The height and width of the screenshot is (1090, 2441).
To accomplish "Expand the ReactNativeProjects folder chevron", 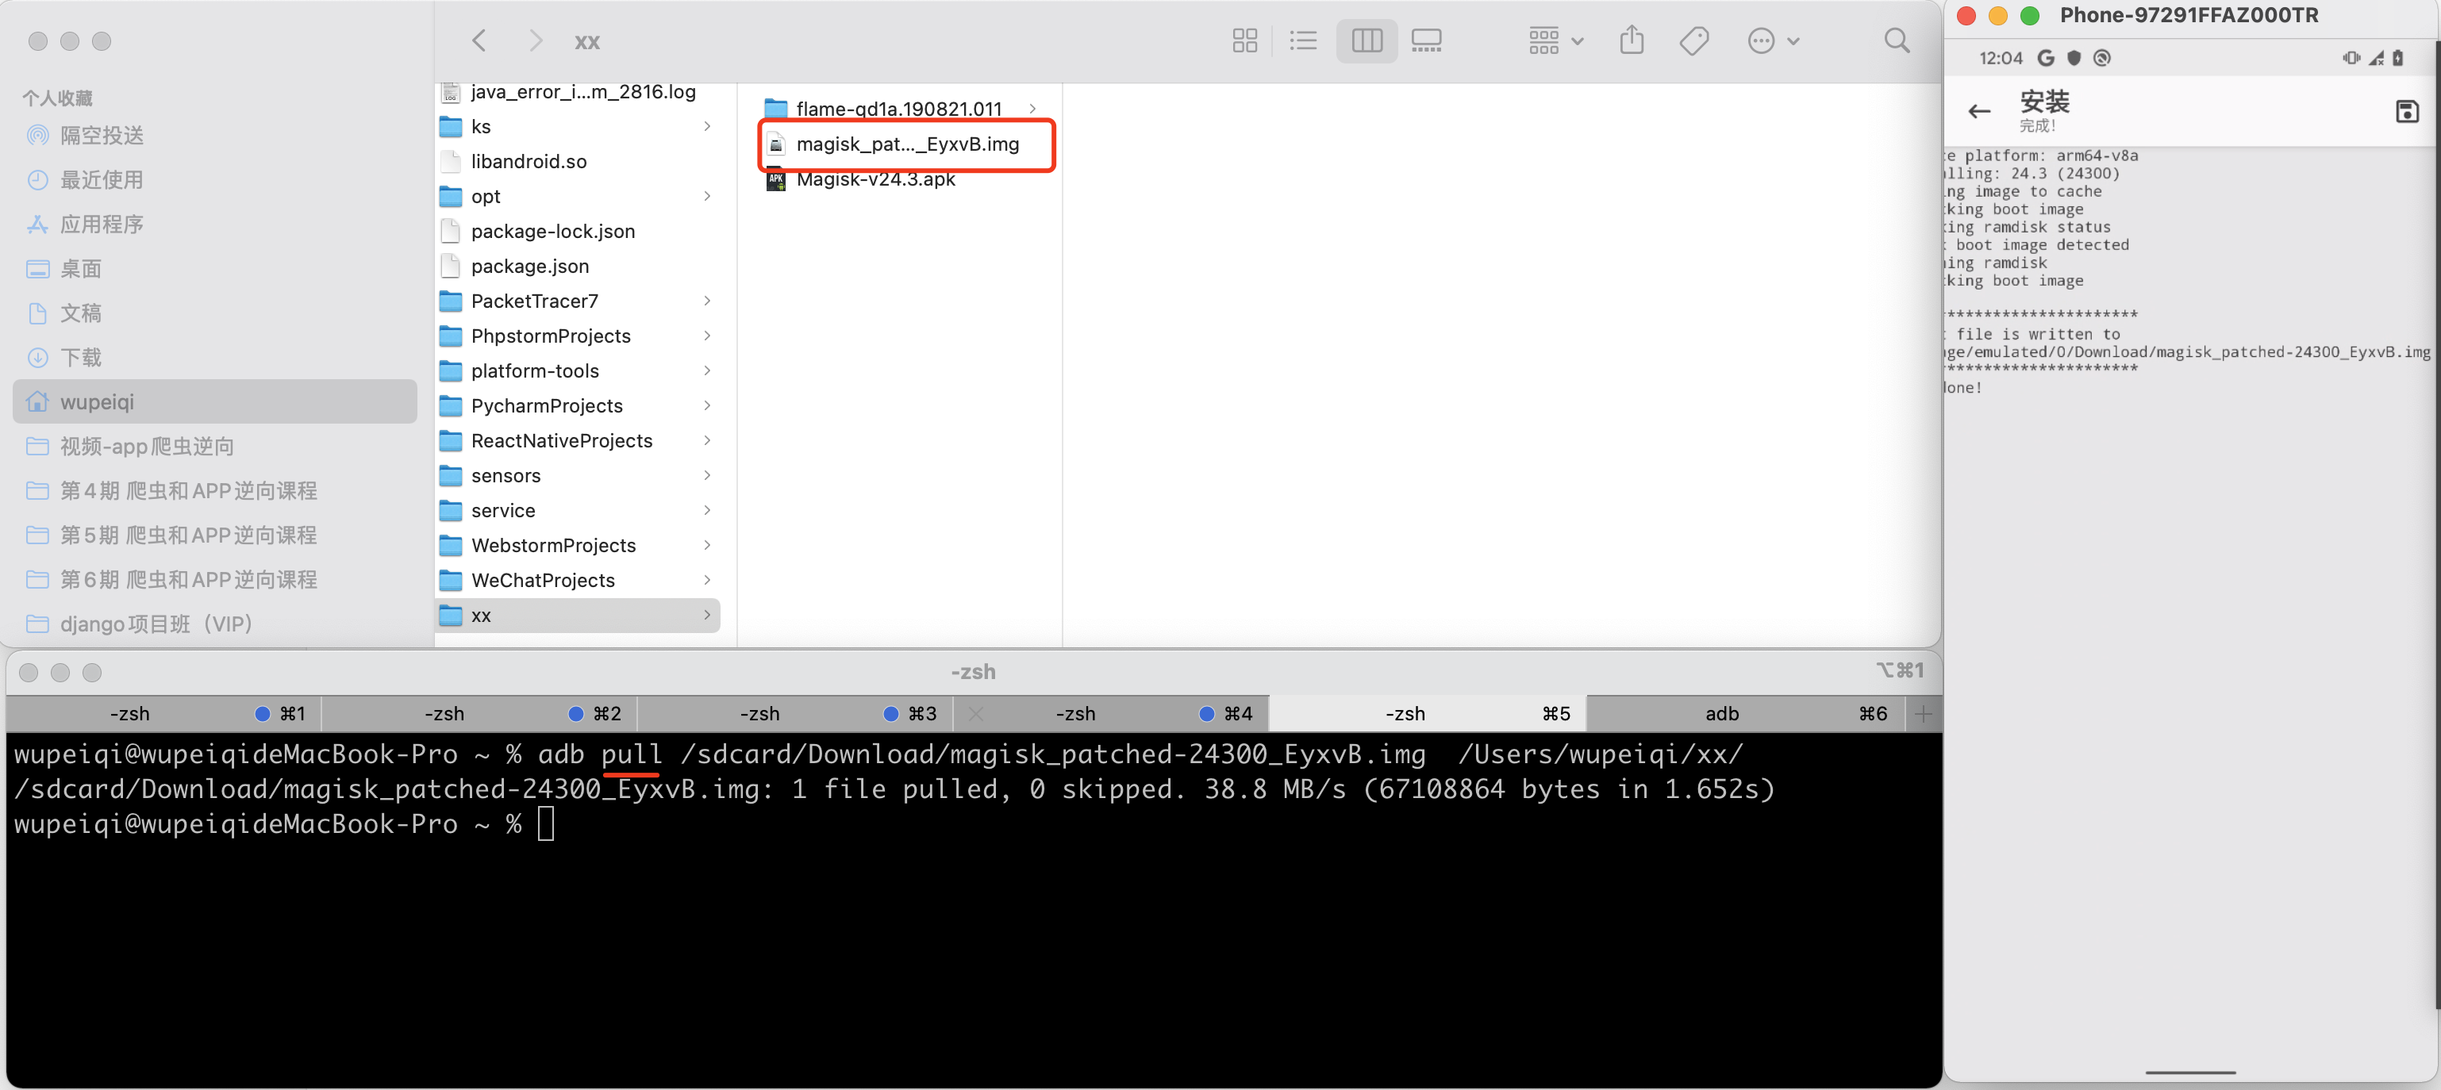I will (x=707, y=440).
